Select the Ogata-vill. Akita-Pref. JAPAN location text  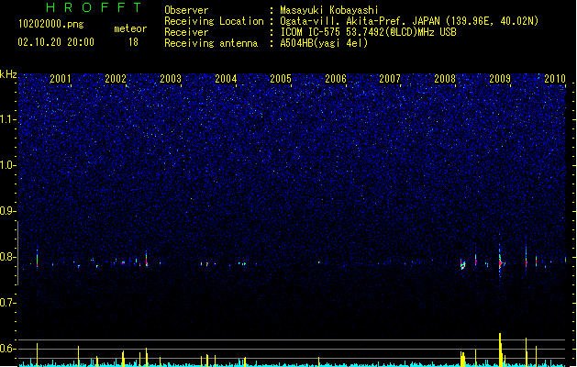[409, 21]
